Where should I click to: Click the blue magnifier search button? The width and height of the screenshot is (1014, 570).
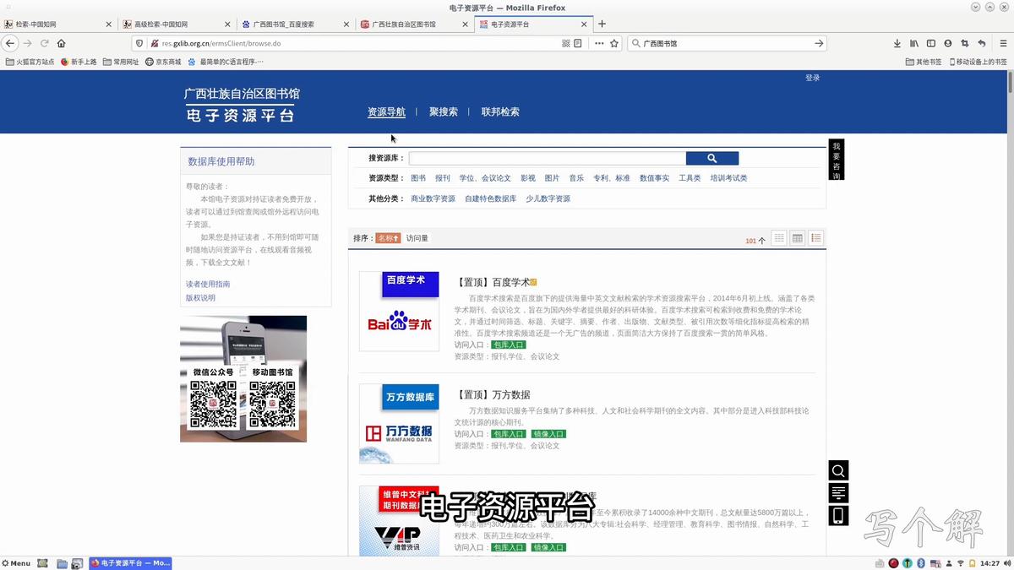[712, 158]
